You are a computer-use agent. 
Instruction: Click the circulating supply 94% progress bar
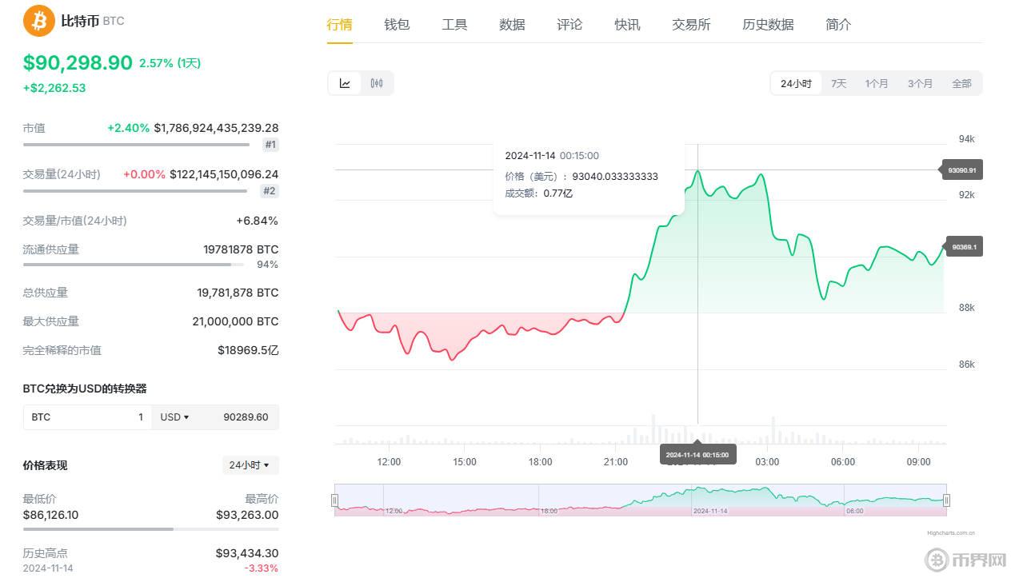pyautogui.click(x=134, y=265)
